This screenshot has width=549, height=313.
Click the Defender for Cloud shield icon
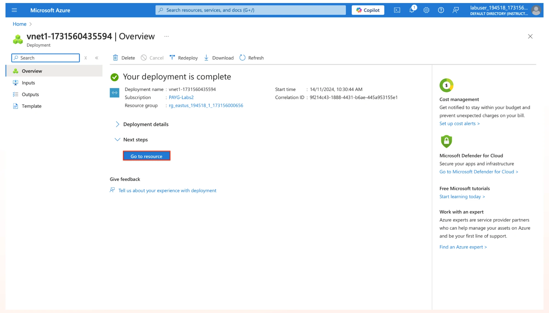[446, 141]
